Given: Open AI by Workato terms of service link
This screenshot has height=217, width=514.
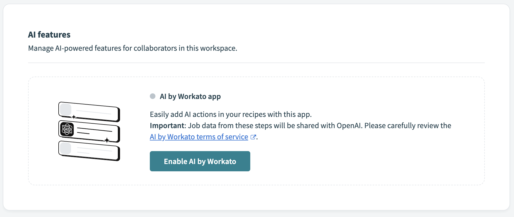Looking at the screenshot, I should pyautogui.click(x=199, y=137).
